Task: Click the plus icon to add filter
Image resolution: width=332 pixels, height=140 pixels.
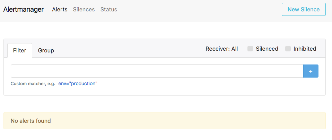Action: (x=311, y=71)
